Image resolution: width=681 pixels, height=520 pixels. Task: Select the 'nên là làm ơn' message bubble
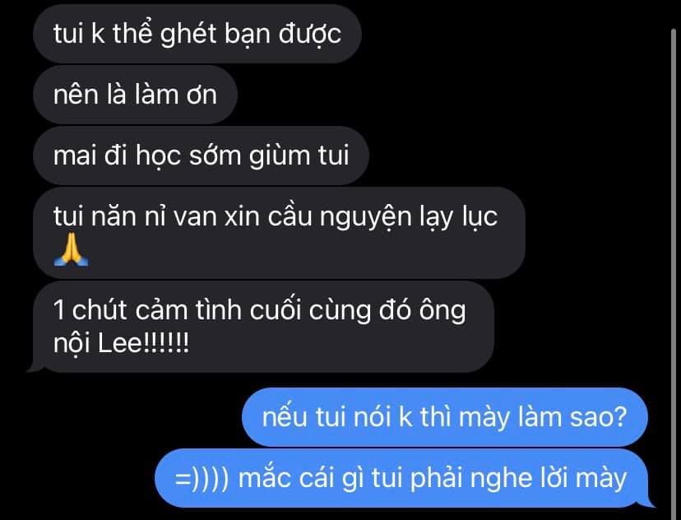135,95
